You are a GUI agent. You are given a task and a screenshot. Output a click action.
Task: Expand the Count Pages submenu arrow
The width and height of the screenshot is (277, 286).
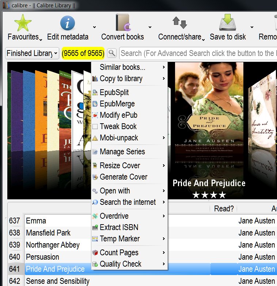164,253
